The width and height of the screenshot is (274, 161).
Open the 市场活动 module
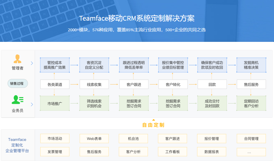click(x=55, y=138)
